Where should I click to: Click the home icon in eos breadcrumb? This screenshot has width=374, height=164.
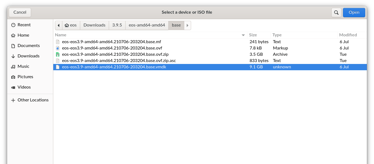(67, 25)
